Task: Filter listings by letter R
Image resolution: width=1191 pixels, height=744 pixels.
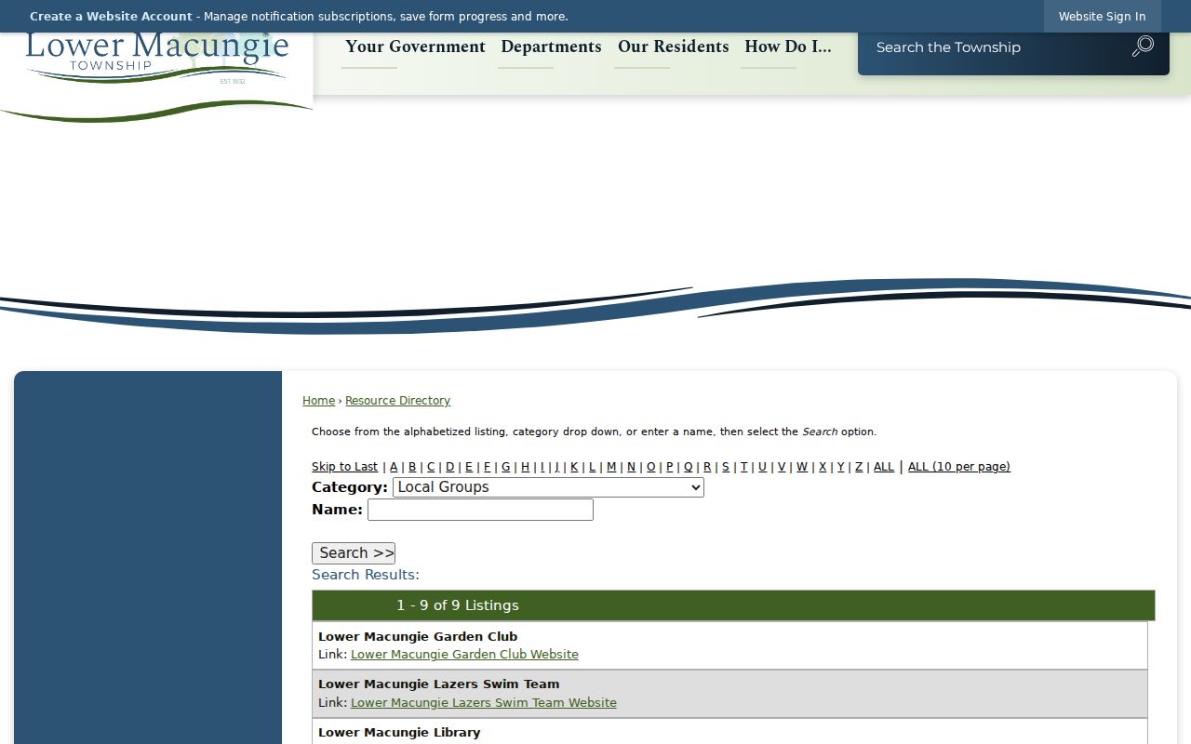Action: click(x=707, y=467)
